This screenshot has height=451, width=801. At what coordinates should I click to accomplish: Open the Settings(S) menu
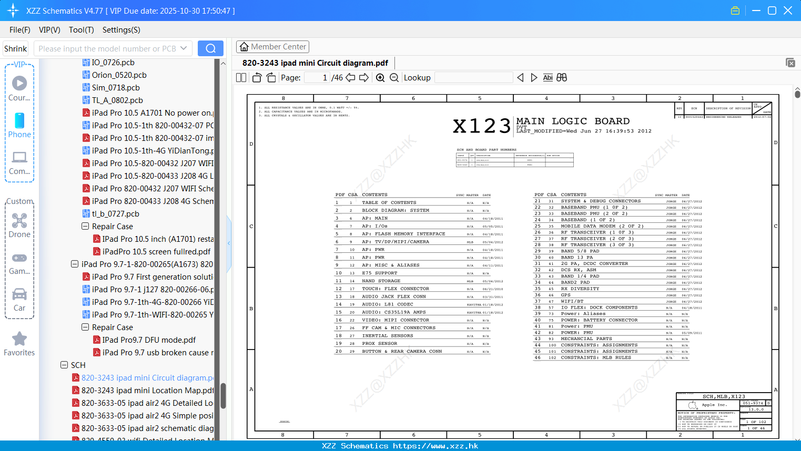(x=121, y=30)
